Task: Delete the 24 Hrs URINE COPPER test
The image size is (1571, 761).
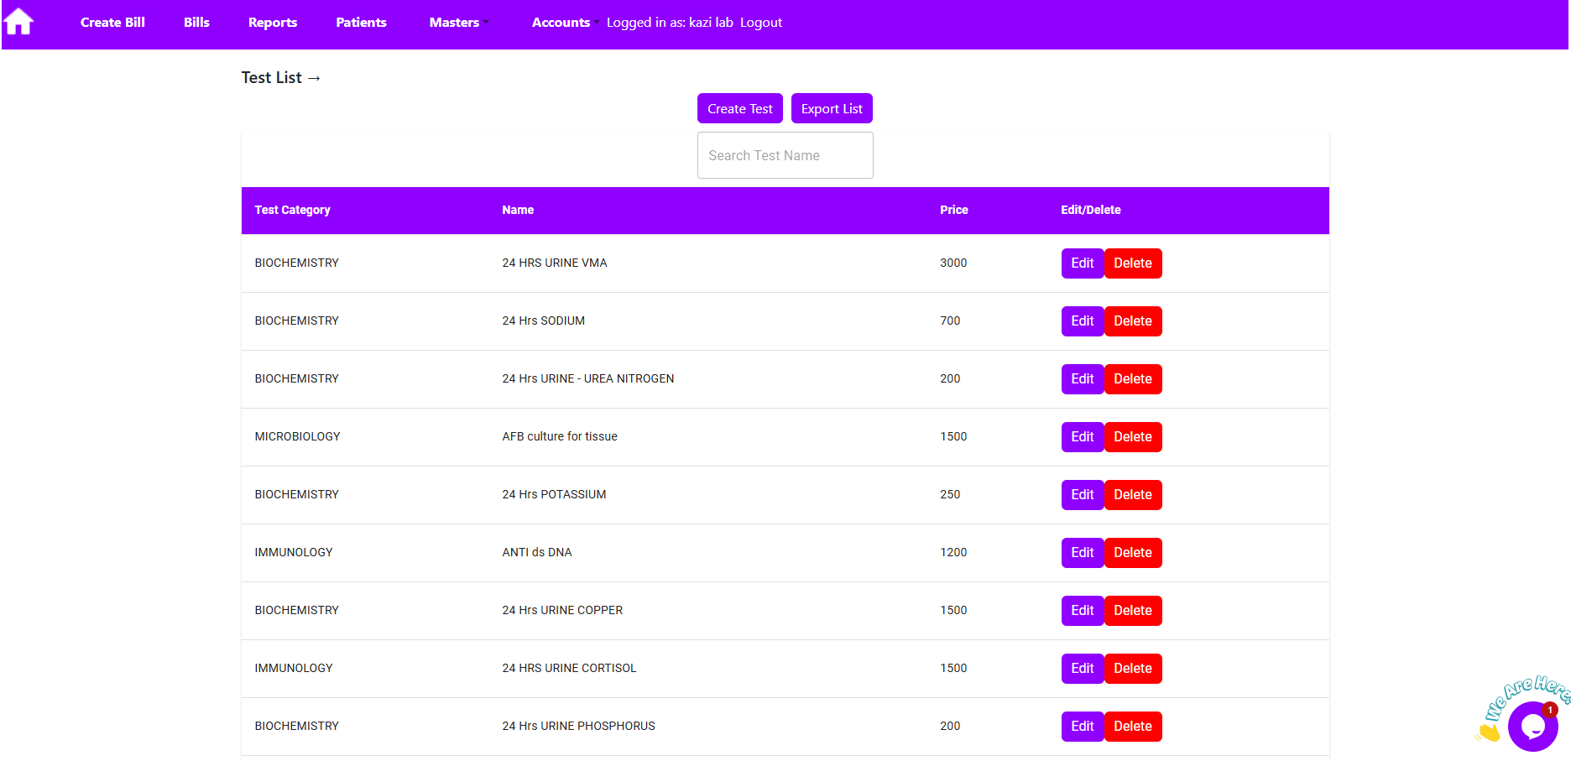Action: coord(1132,611)
